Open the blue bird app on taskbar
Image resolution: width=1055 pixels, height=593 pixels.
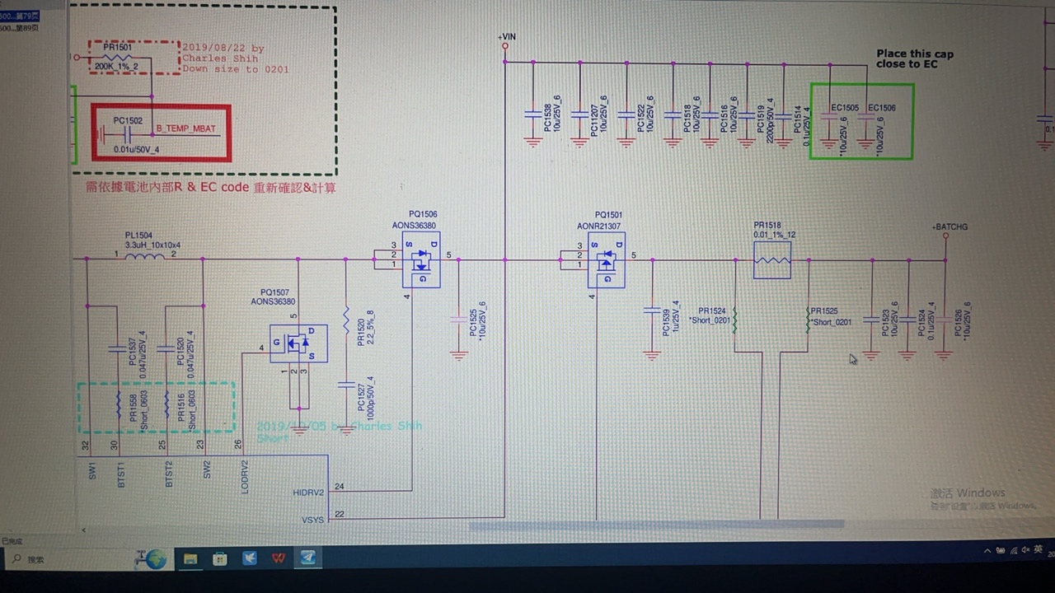pyautogui.click(x=250, y=558)
